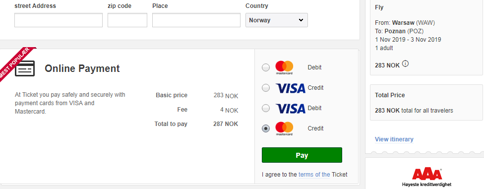The height and width of the screenshot is (189, 484).
Task: Focus the zip code input field
Action: [x=127, y=20]
